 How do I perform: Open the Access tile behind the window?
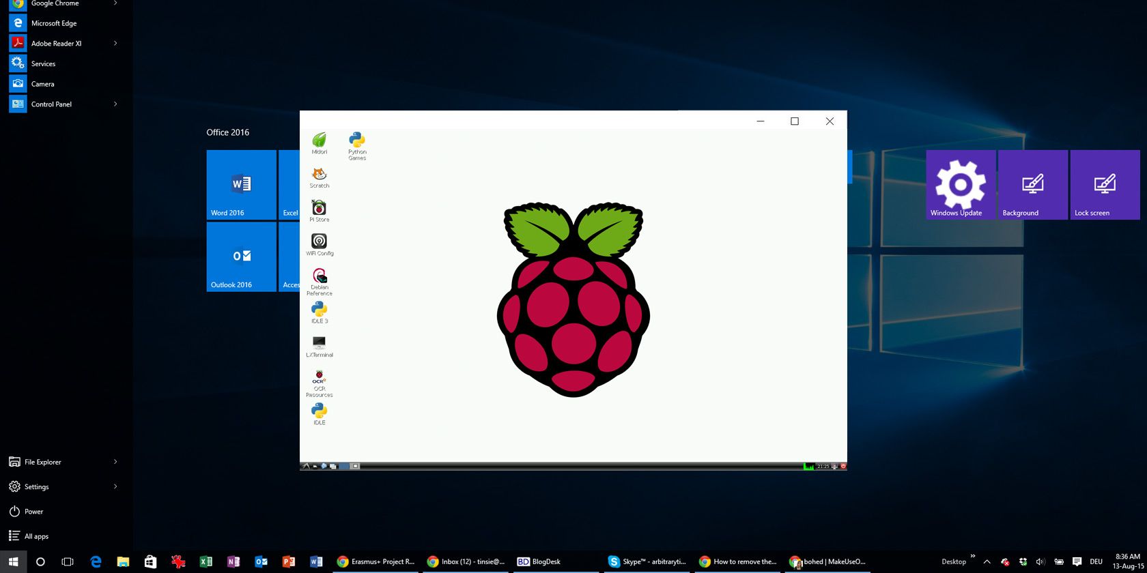[289, 257]
